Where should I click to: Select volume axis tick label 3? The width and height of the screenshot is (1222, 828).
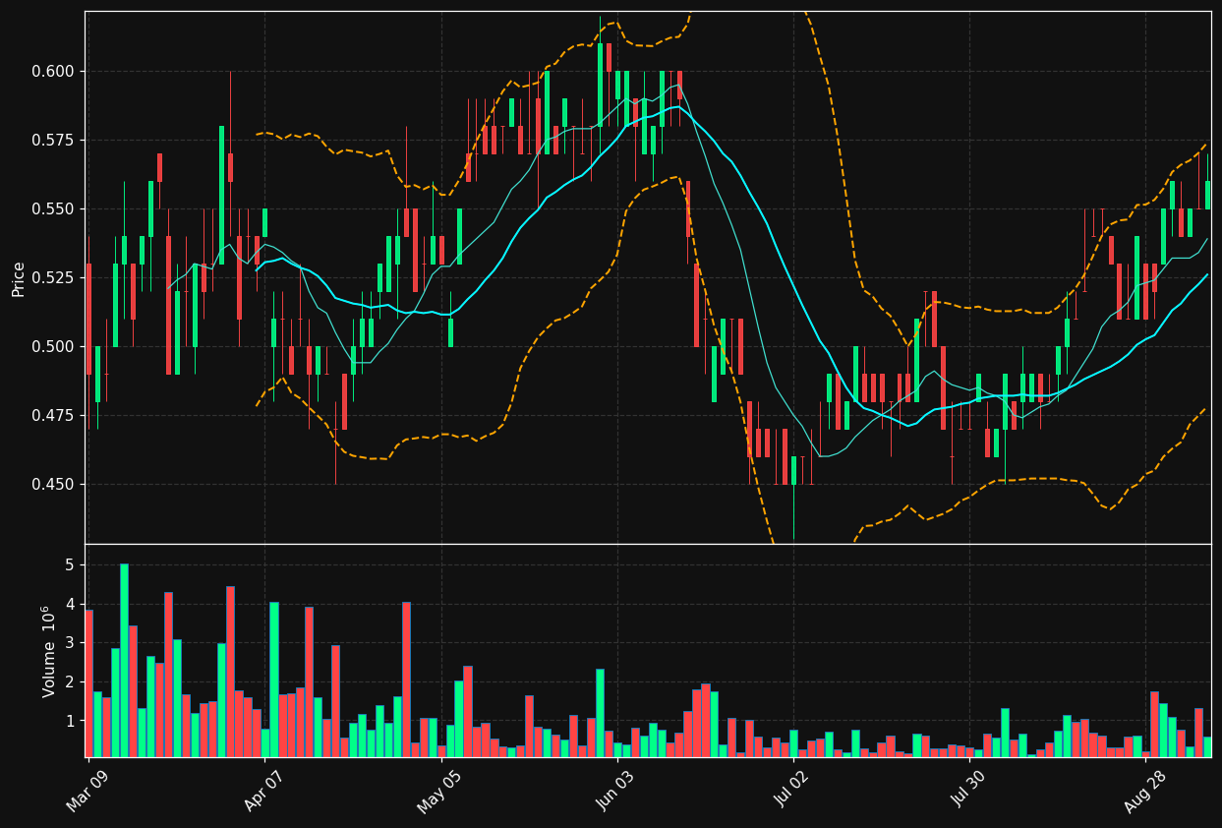pyautogui.click(x=70, y=642)
